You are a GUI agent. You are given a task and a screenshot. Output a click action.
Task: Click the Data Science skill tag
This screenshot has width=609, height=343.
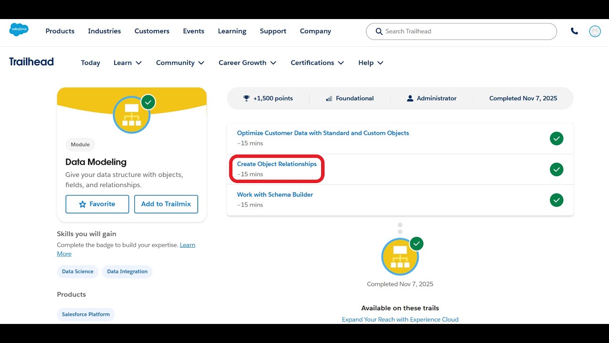tap(78, 272)
